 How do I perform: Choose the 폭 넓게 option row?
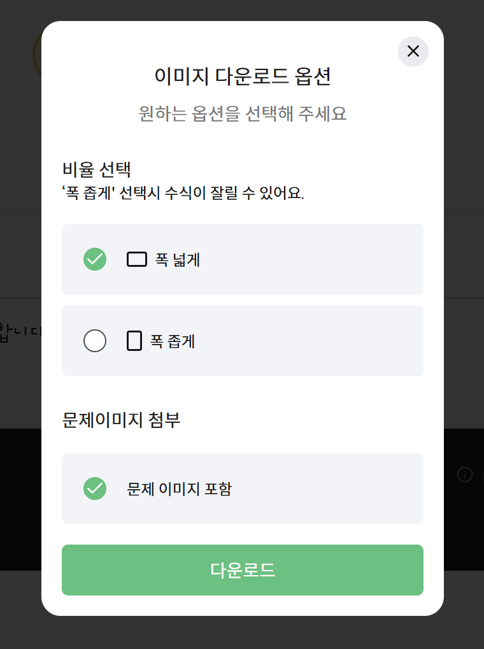click(243, 259)
